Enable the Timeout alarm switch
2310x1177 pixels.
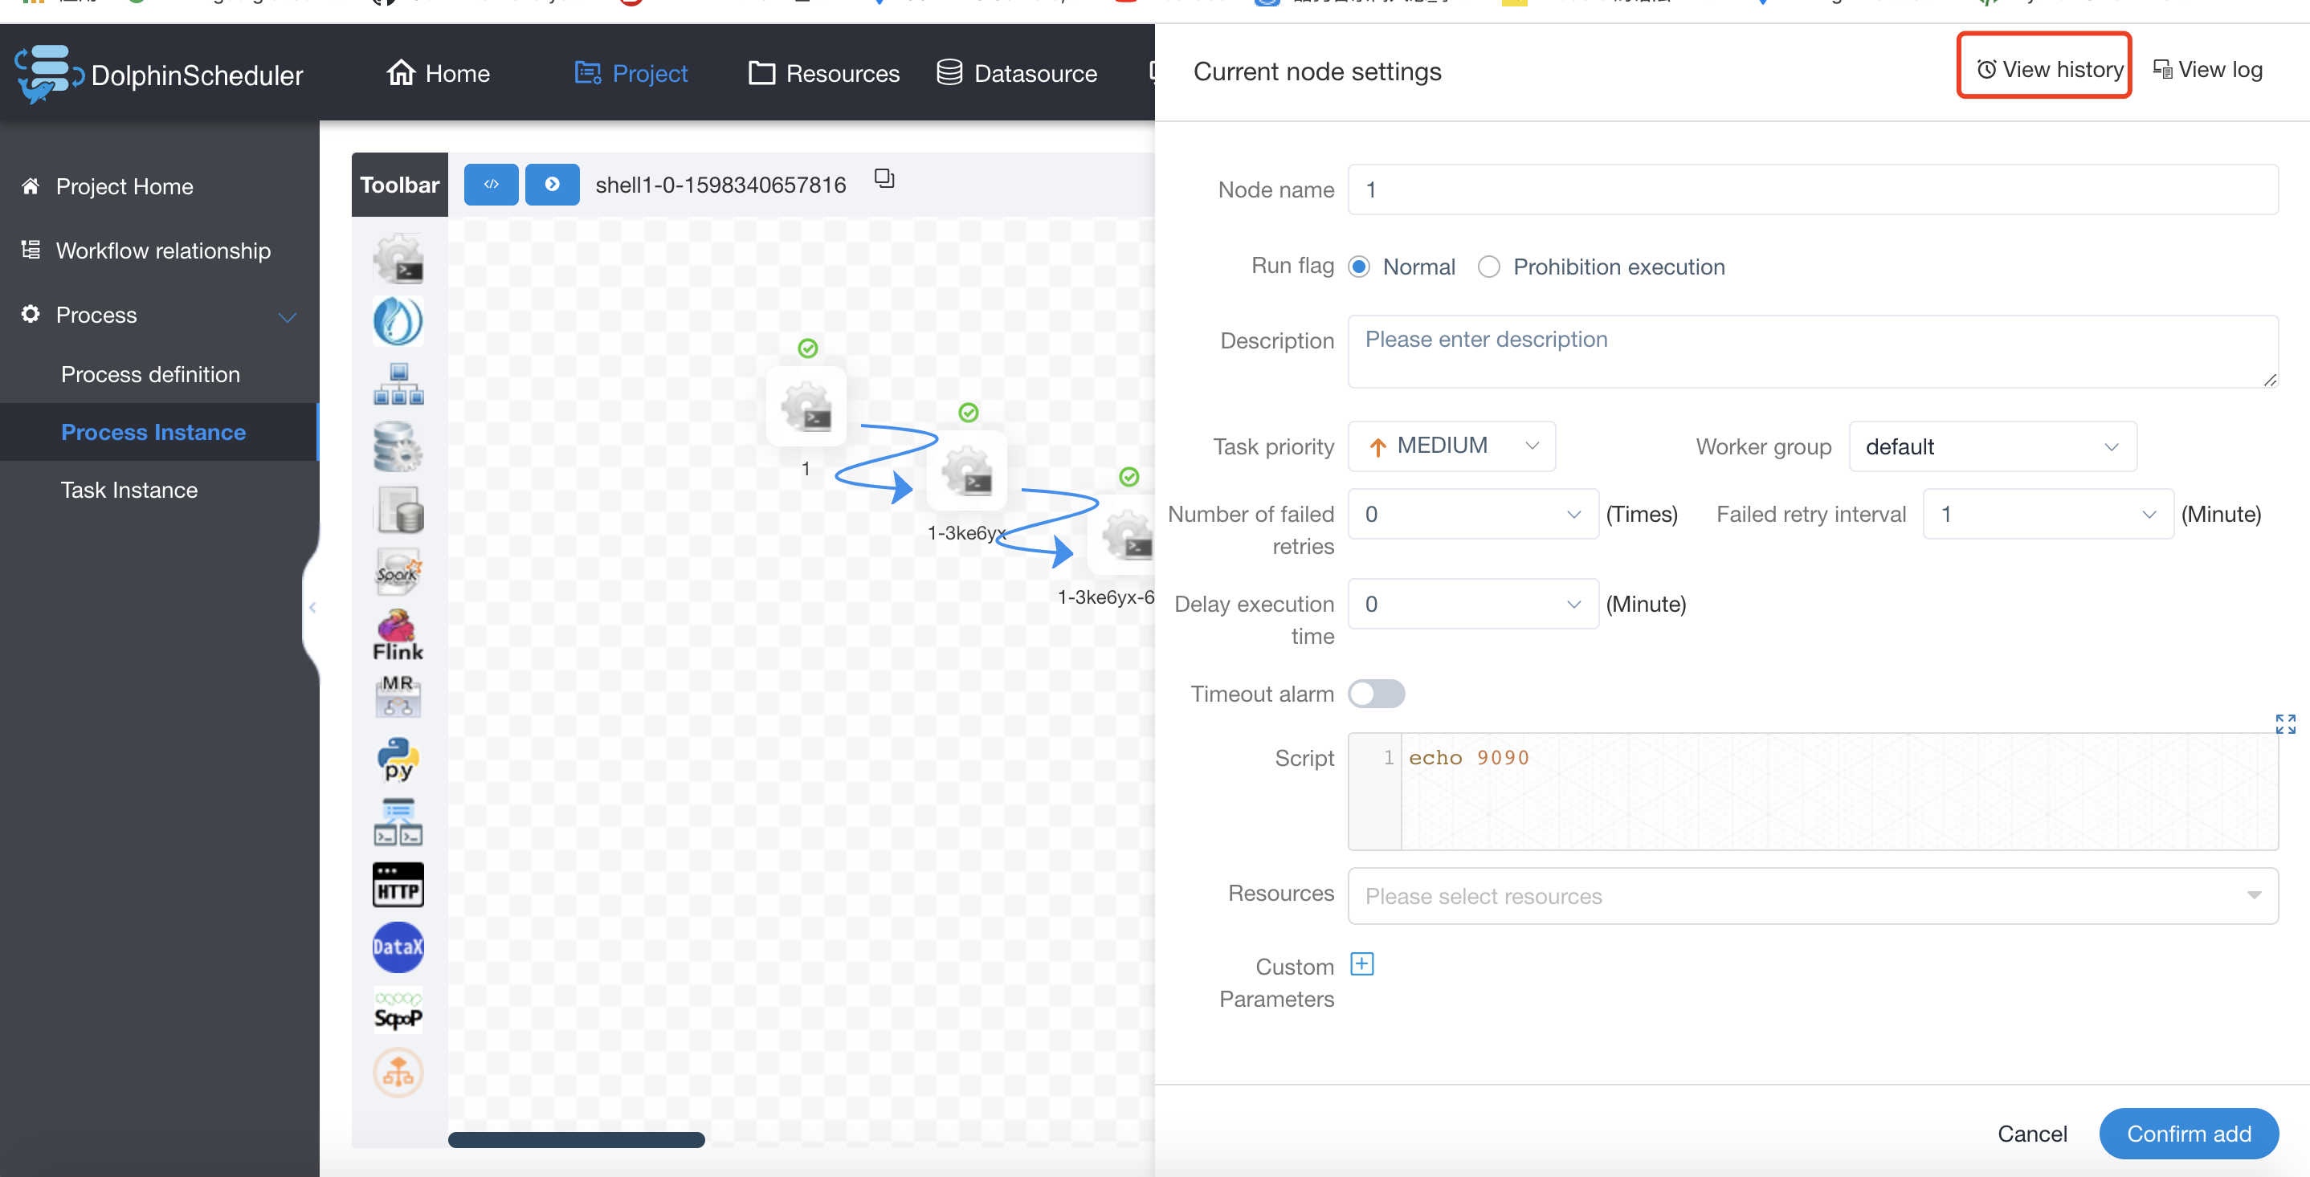tap(1377, 694)
